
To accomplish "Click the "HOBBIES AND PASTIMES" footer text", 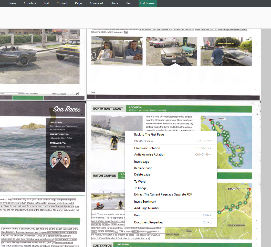I will pos(28,94).
